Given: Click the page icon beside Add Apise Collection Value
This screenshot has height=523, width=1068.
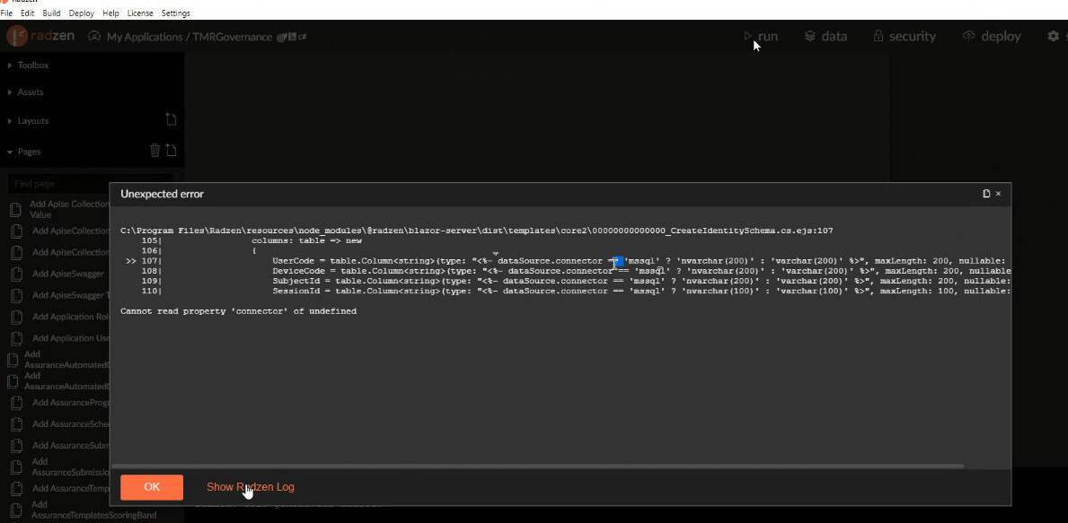Looking at the screenshot, I should (x=15, y=210).
